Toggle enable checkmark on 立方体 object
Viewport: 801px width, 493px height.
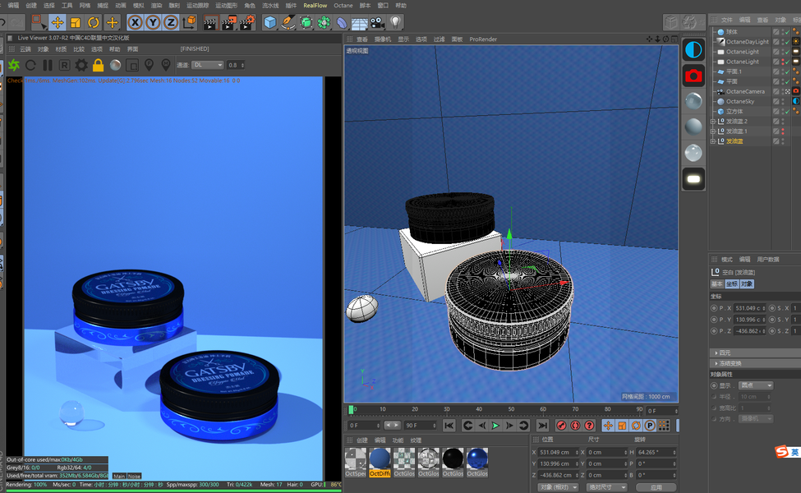point(787,112)
